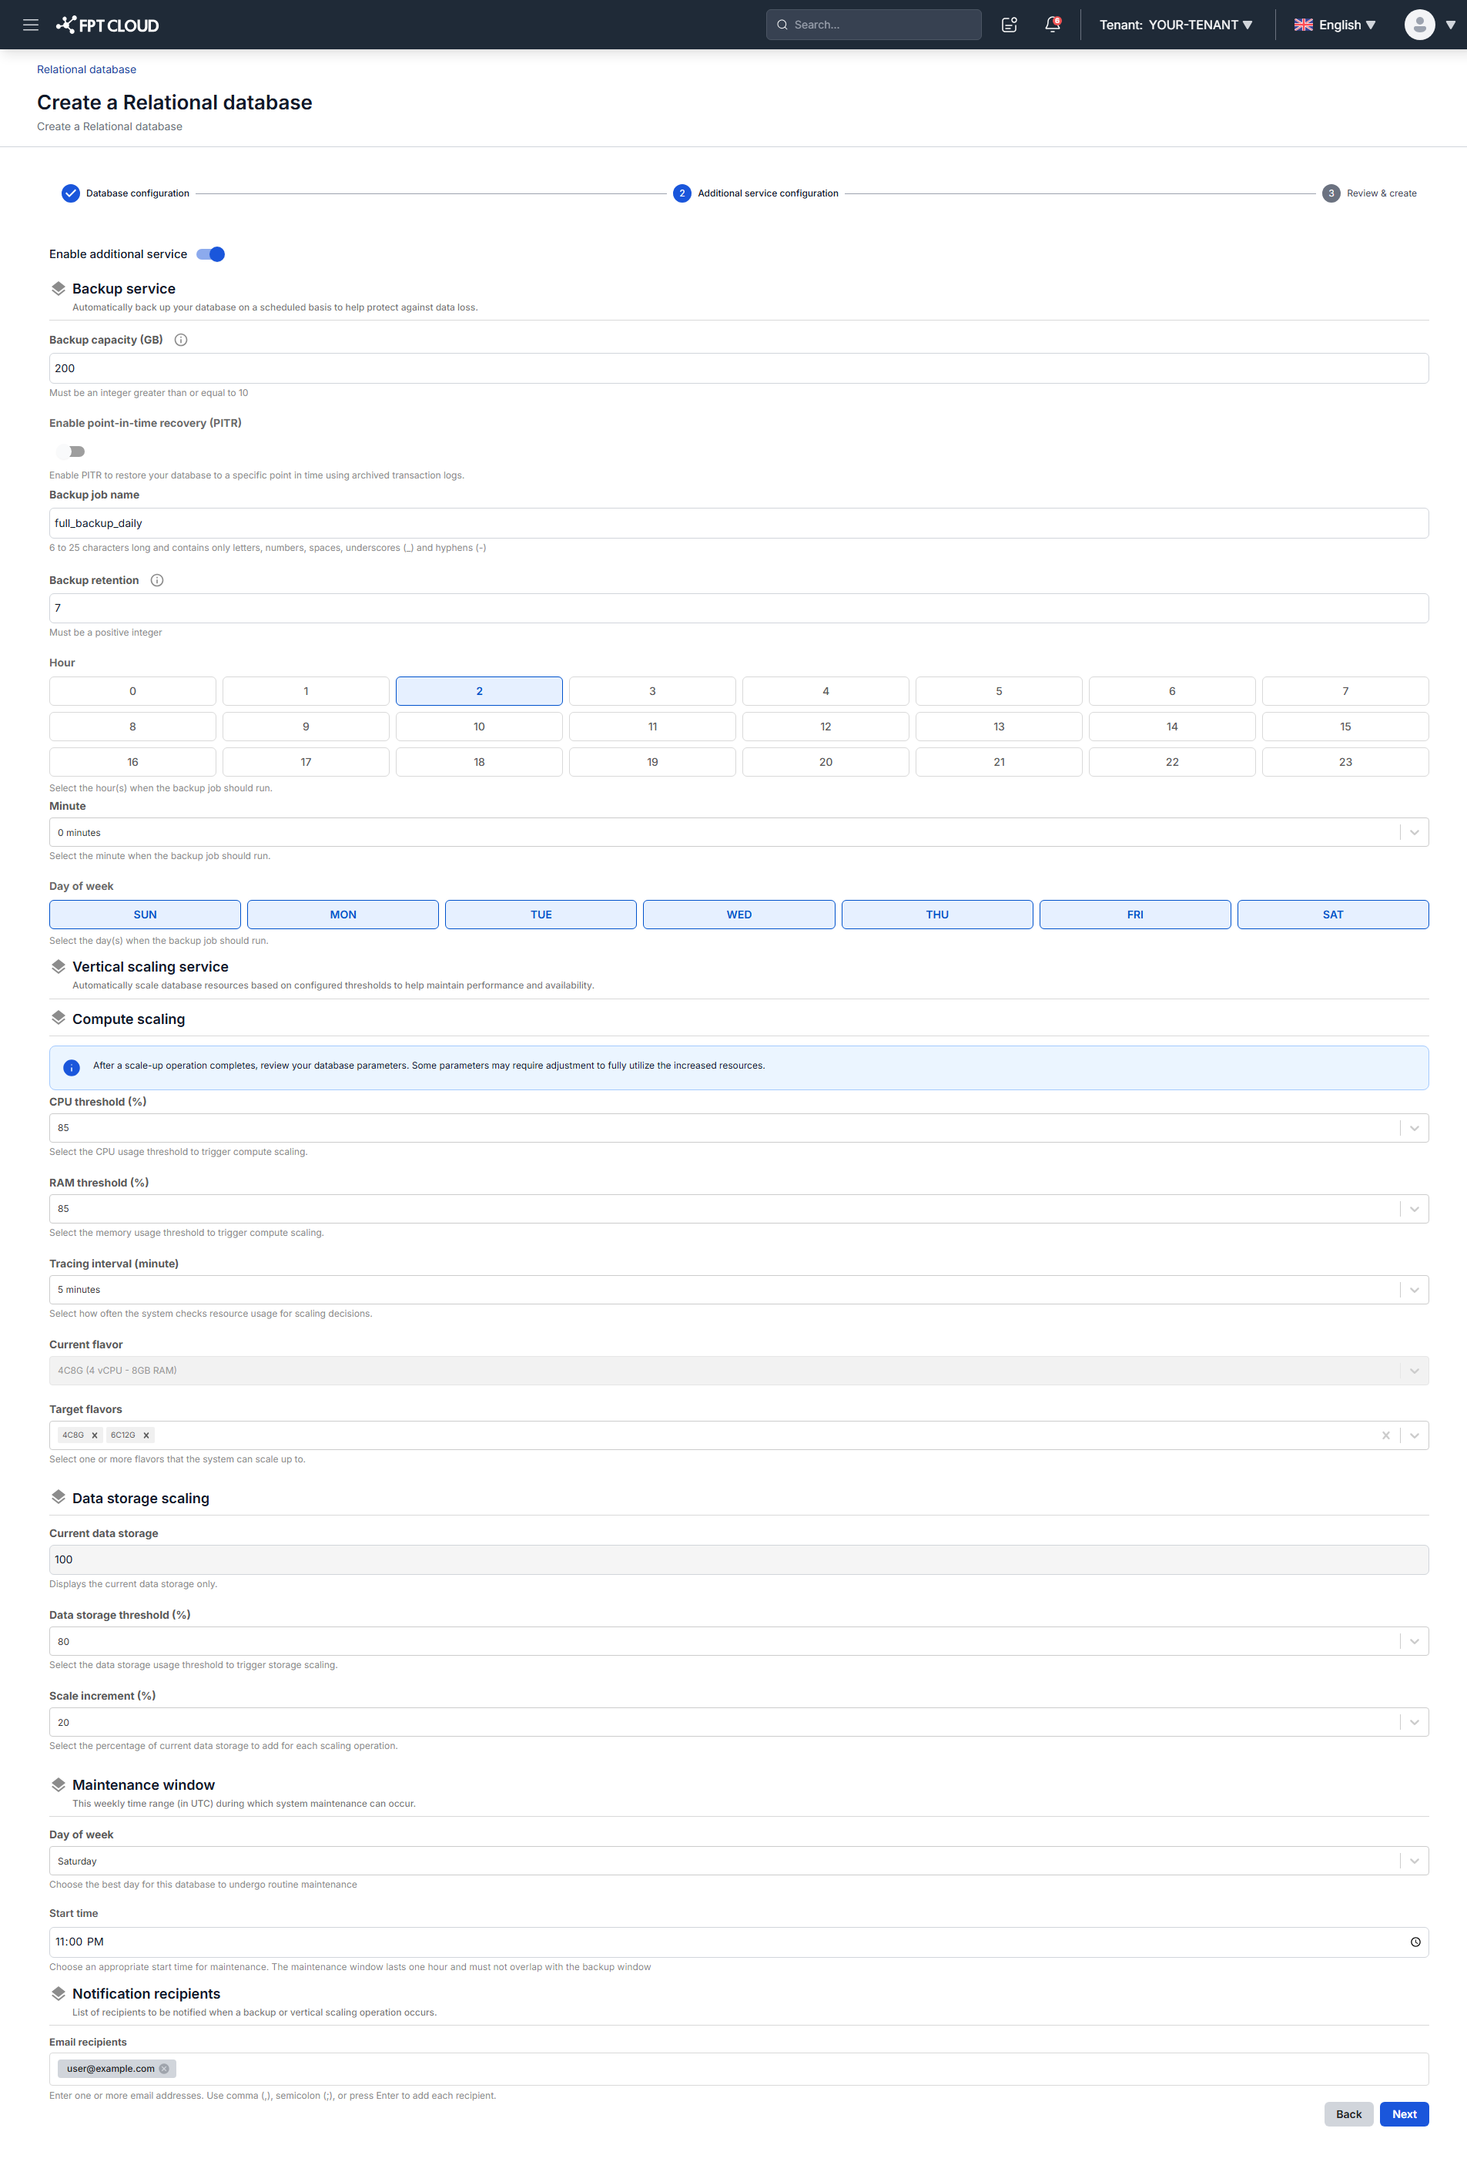1467x2182 pixels.
Task: Click the search magnifier icon
Action: [x=782, y=25]
